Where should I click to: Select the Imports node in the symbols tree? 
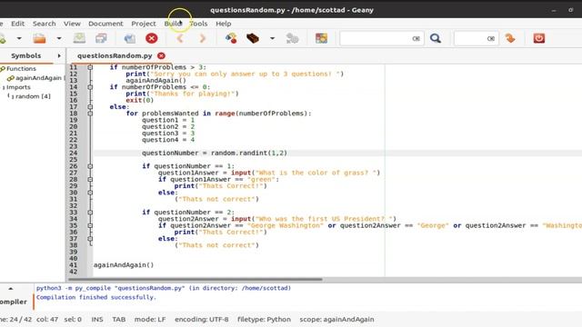[18, 87]
